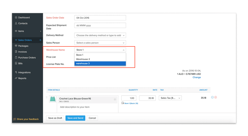Image resolution: width=248 pixels, height=136 pixels.
Task: Click Share your feedback link
Action: tap(28, 119)
